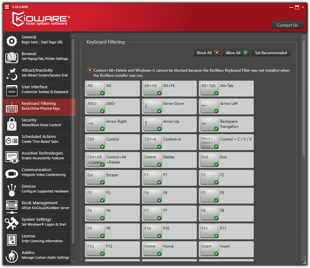The image size is (310, 268).
Task: Open General start page settings
Action: 39,41
